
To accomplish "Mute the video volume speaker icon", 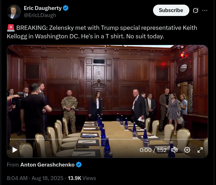I will point(174,150).
